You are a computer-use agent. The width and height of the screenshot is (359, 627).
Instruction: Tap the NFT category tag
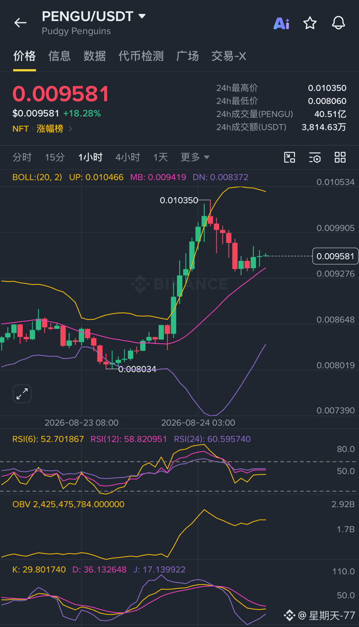(x=20, y=129)
